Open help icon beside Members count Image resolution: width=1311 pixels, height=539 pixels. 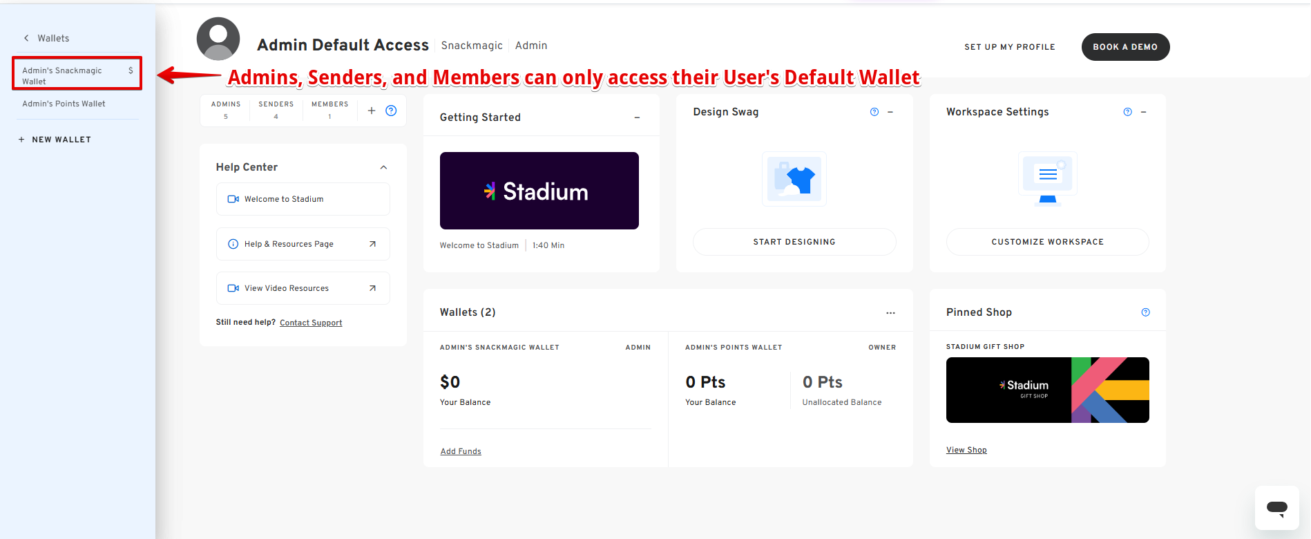point(391,111)
